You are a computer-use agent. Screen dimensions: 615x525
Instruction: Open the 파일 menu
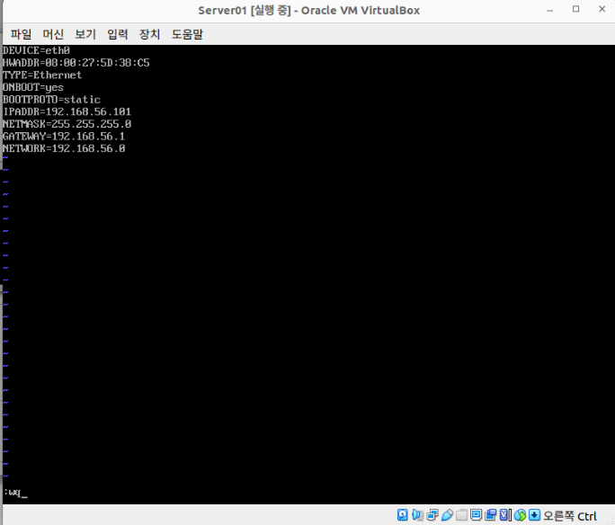pos(21,34)
